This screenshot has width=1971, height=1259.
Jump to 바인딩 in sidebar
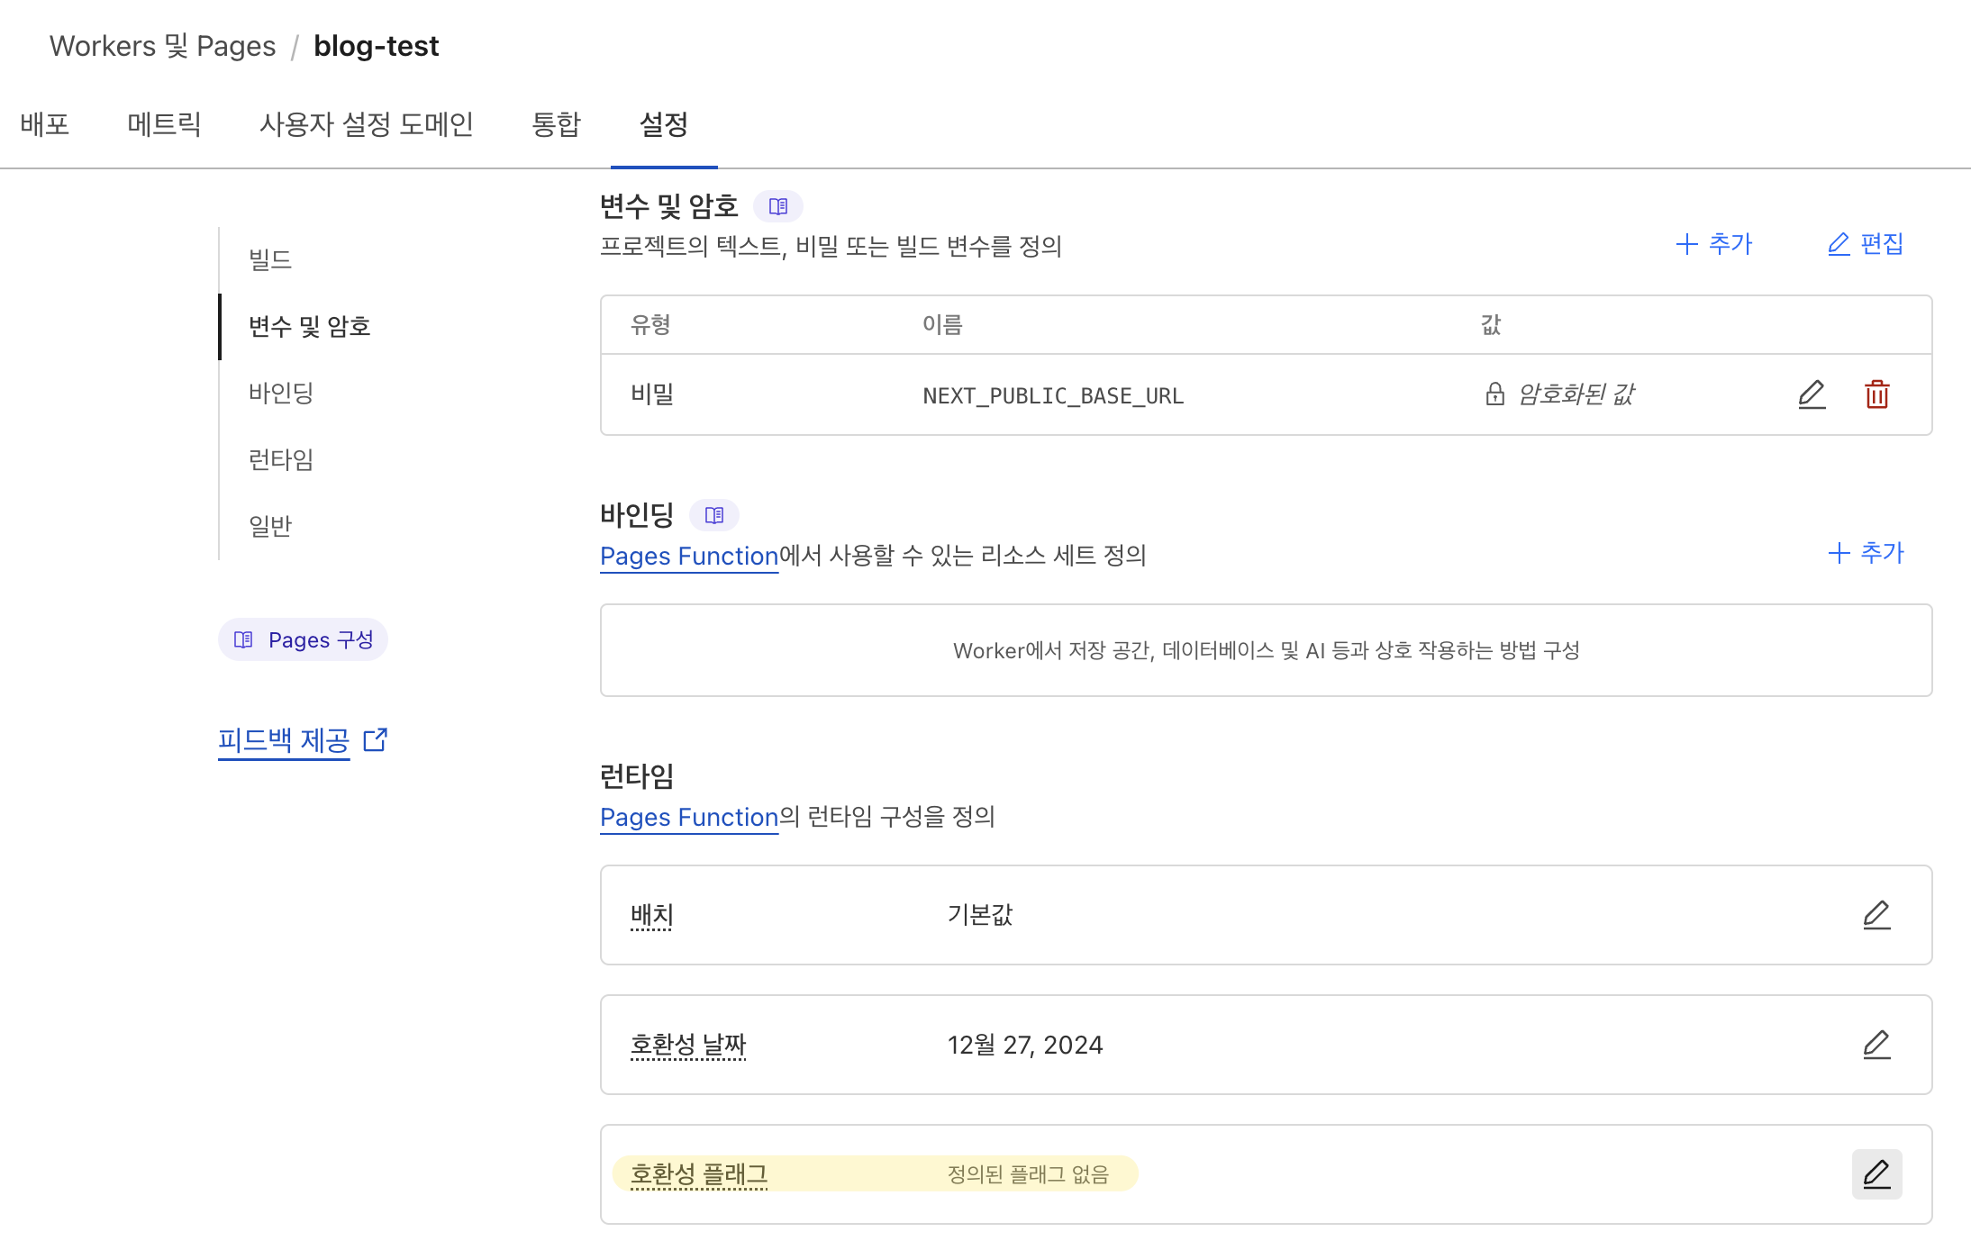281,393
